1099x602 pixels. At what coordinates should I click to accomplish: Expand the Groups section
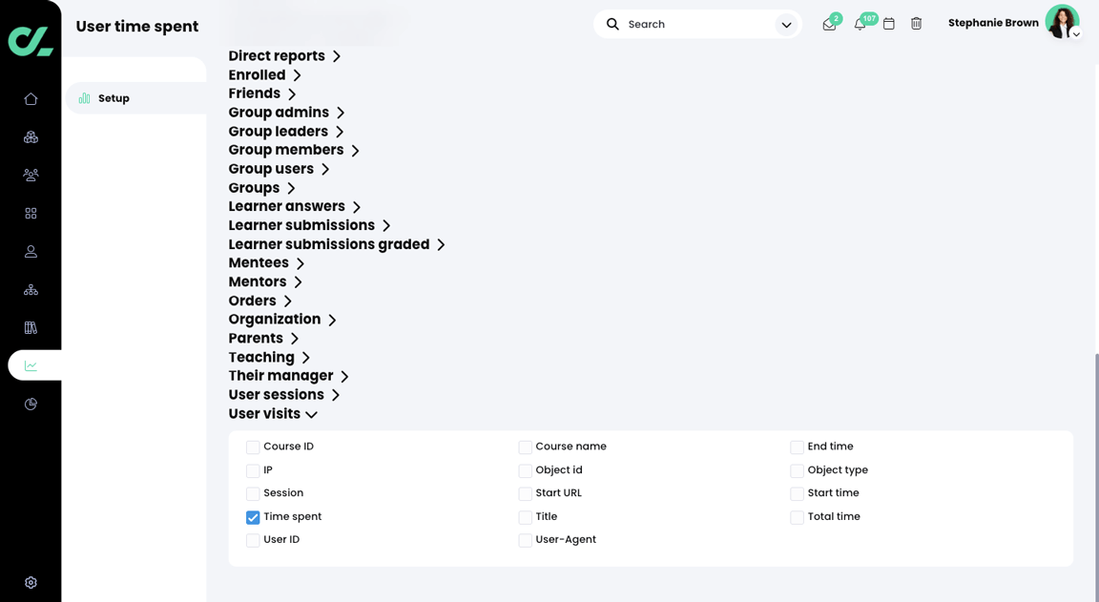click(x=262, y=188)
